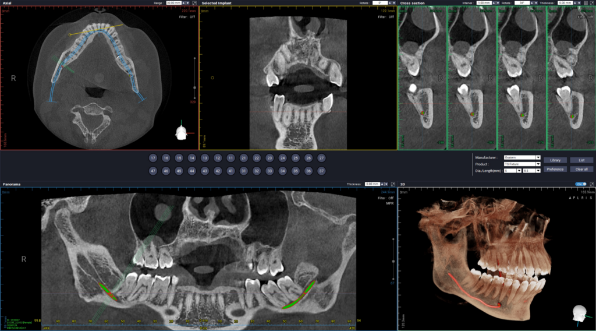Image resolution: width=596 pixels, height=331 pixels.
Task: Open the Preference button
Action: (555, 169)
